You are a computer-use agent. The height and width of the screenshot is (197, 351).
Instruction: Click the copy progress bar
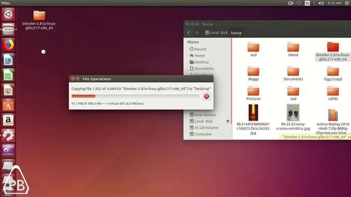[x=135, y=96]
